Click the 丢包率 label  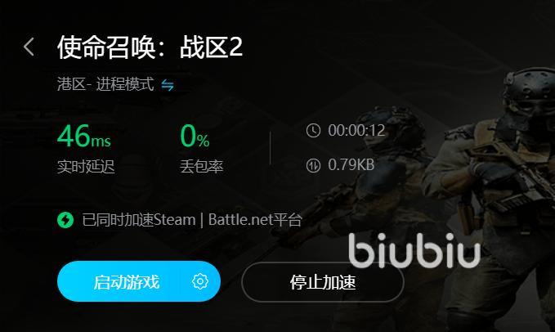(201, 166)
